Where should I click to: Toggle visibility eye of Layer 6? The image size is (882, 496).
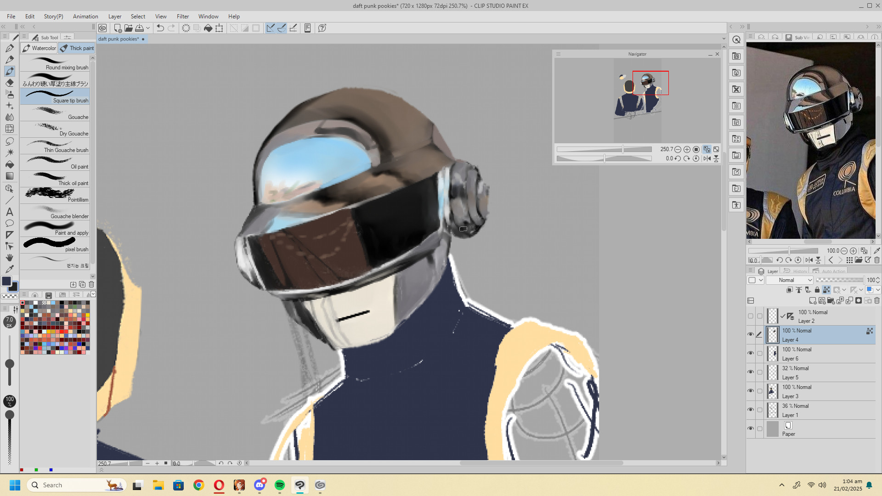click(751, 353)
